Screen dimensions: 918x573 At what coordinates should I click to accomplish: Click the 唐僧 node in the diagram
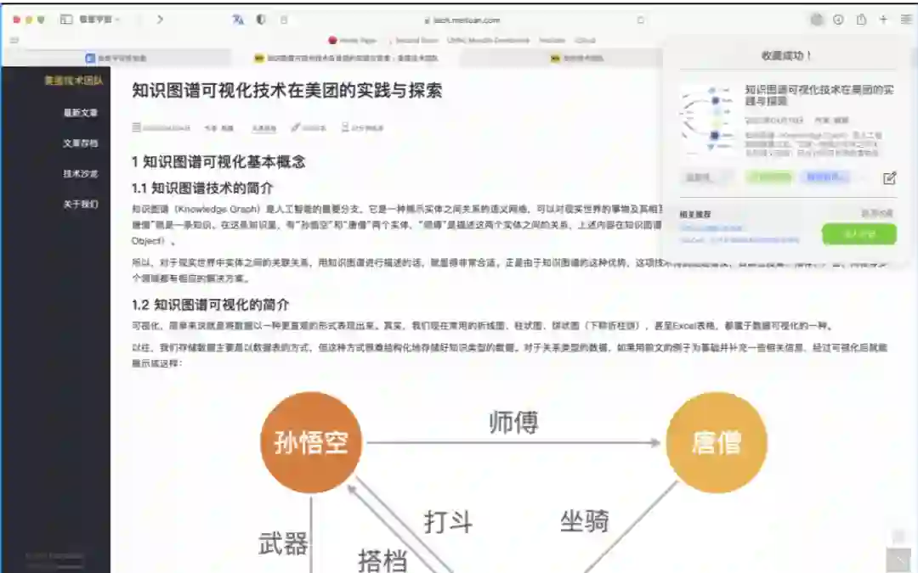(717, 442)
